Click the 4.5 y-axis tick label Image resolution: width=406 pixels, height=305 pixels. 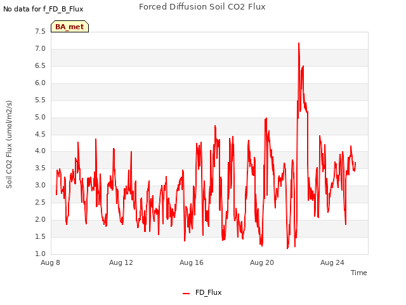point(40,134)
